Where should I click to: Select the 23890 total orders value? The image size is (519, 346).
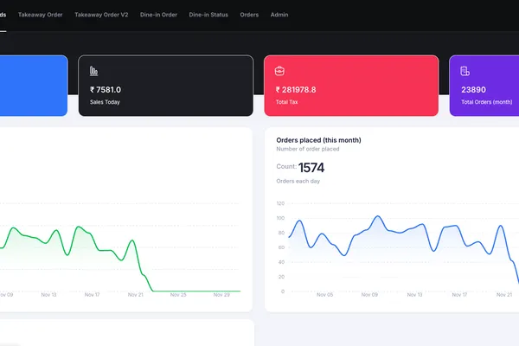coord(474,90)
